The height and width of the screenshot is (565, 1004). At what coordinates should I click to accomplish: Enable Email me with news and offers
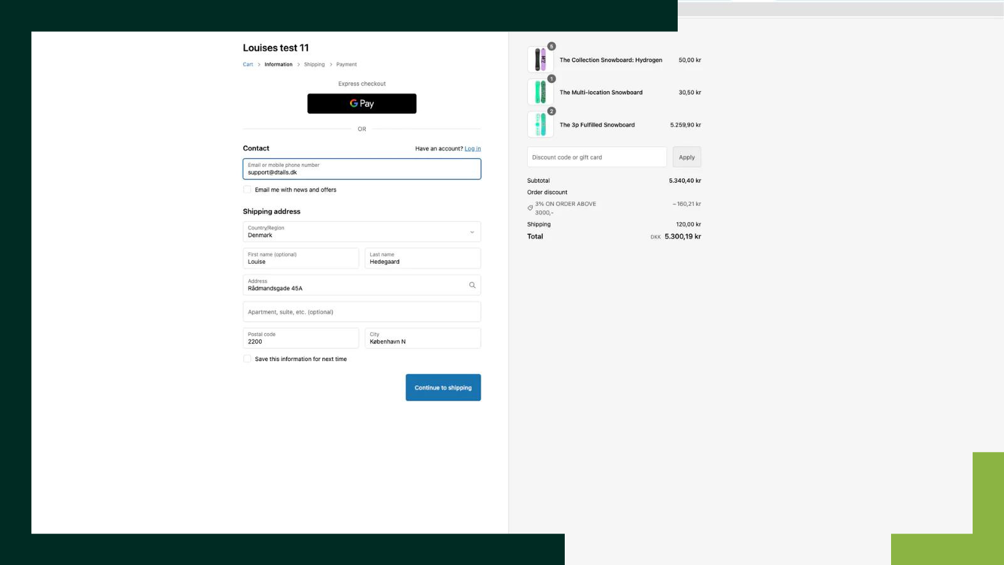(247, 189)
